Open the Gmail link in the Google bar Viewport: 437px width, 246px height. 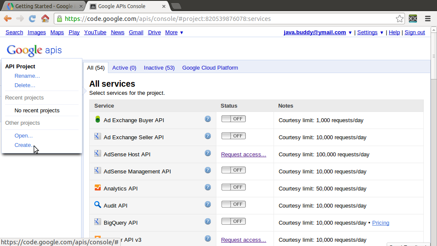pyautogui.click(x=136, y=32)
